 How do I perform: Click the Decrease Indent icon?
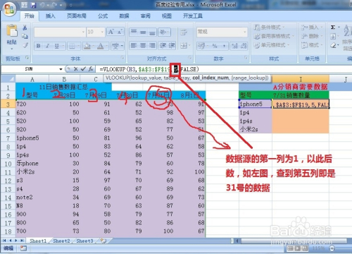163,45
